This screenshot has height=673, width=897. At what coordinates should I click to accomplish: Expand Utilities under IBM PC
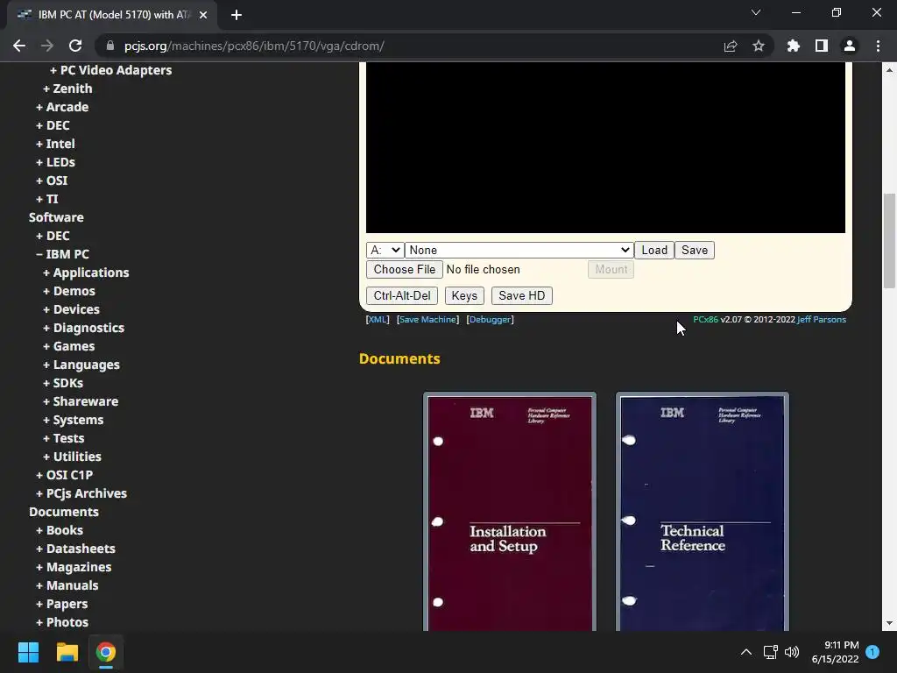click(72, 457)
